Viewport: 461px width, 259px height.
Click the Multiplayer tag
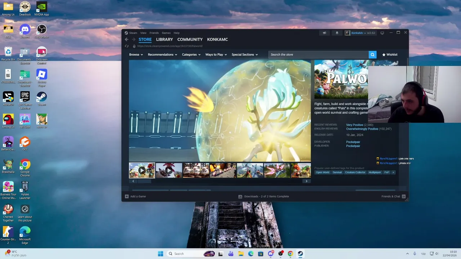pyautogui.click(x=375, y=172)
